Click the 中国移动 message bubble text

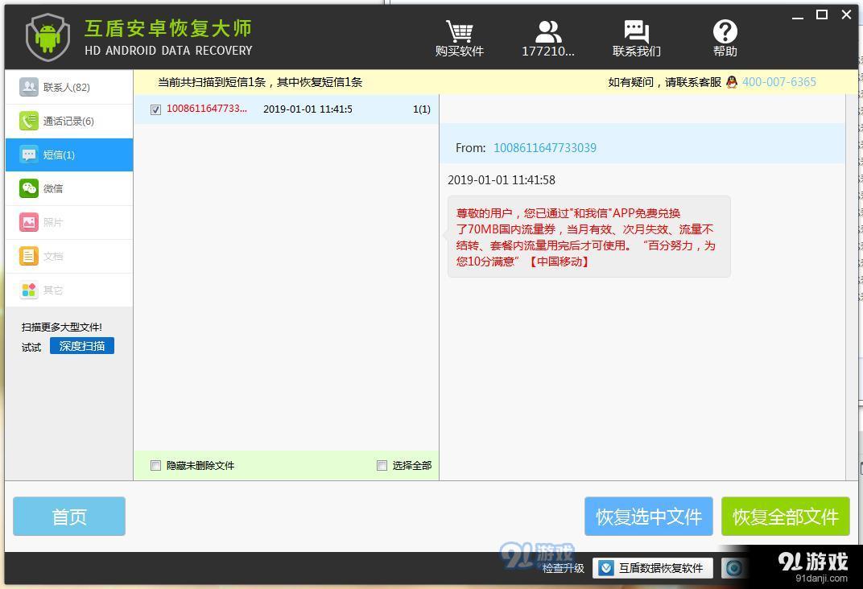[x=589, y=237]
